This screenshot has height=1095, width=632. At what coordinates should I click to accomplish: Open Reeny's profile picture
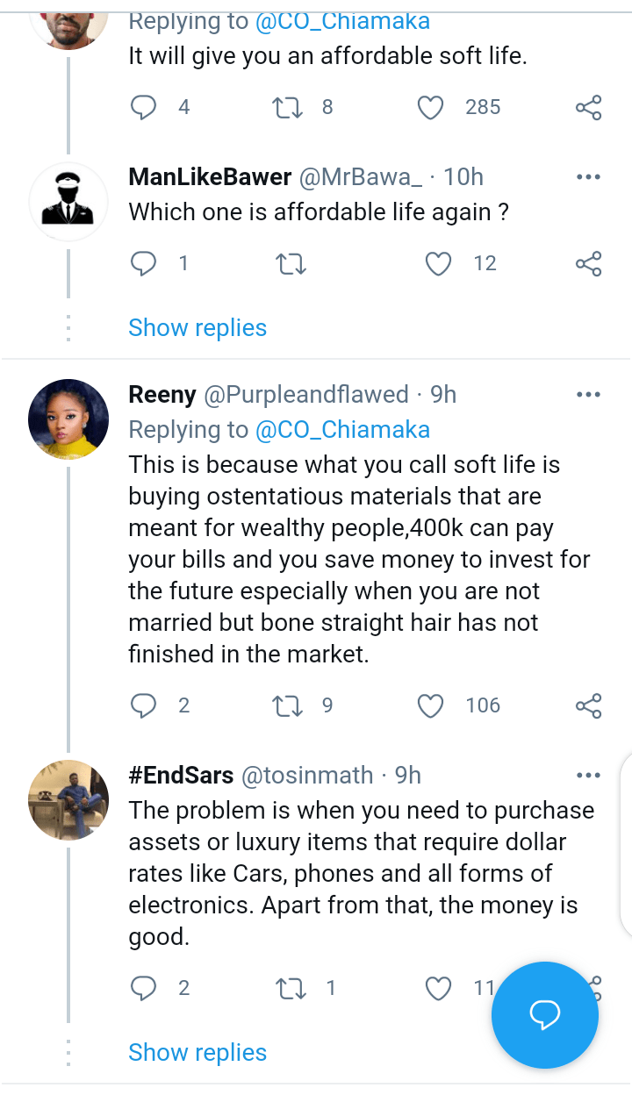(68, 419)
